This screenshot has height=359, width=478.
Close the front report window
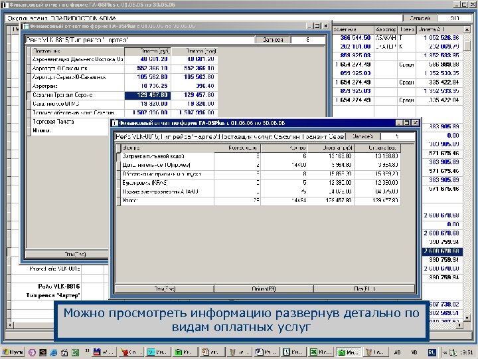click(415, 123)
